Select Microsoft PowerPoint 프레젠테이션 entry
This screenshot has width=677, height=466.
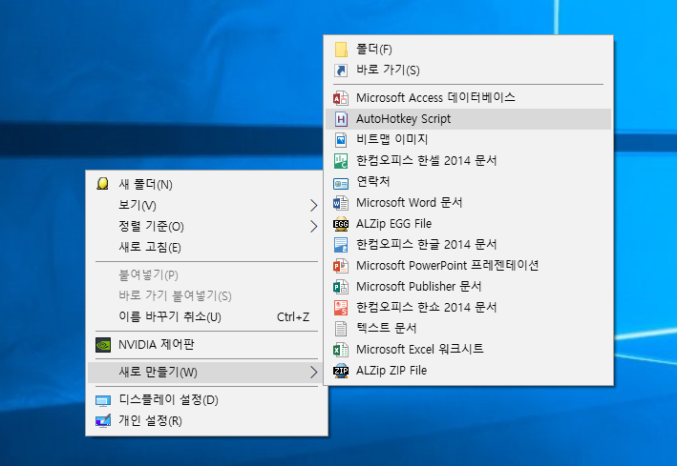pos(468,266)
